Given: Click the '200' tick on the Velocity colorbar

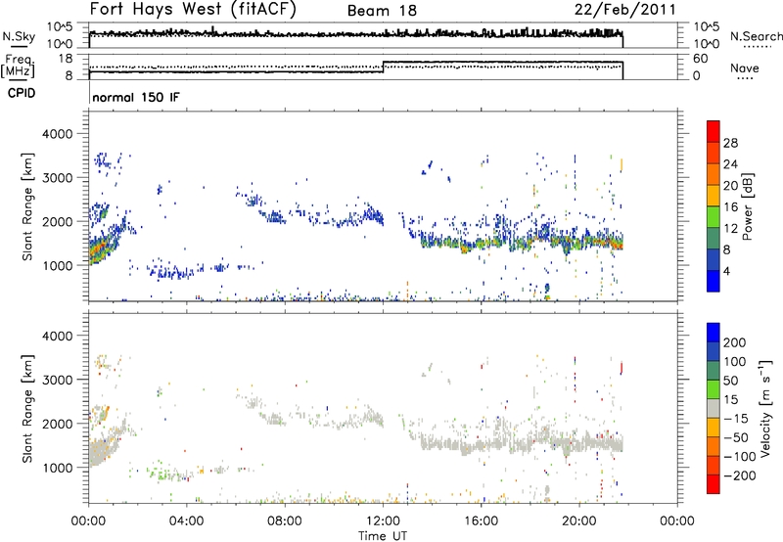Looking at the screenshot, I should coord(735,342).
